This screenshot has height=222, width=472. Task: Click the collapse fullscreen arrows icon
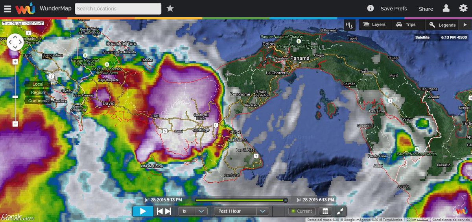[x=339, y=211]
